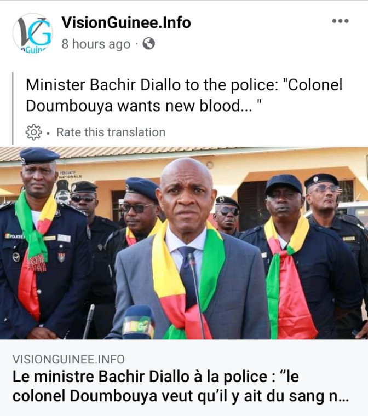Open the article preview photo of minister
The image size is (368, 416).
[184, 243]
